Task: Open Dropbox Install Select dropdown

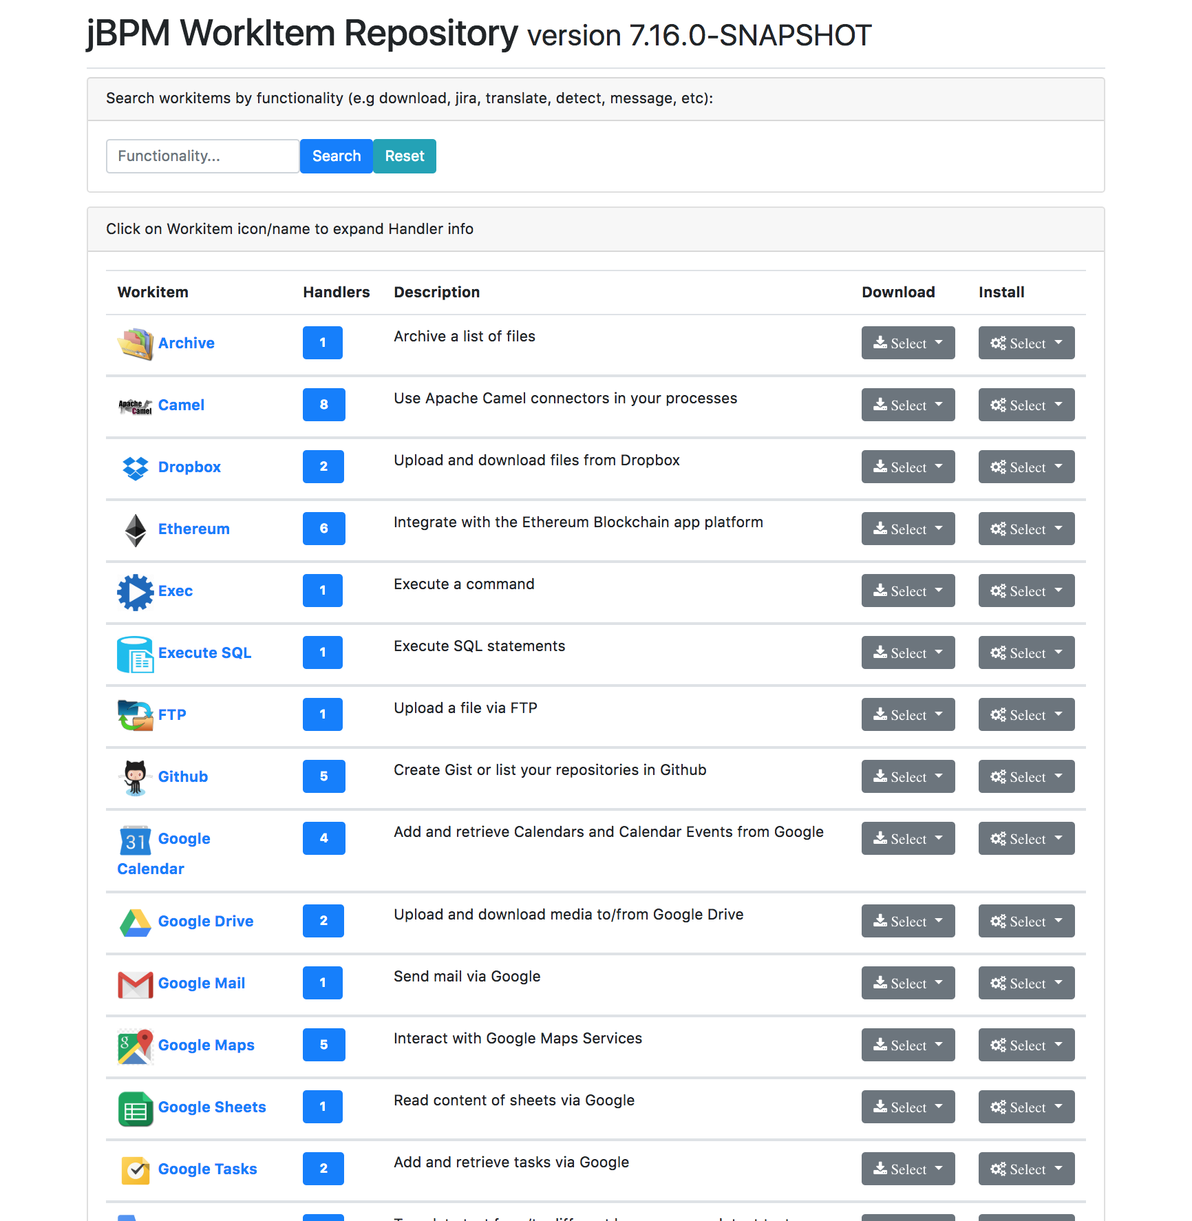Action: pyautogui.click(x=1027, y=467)
